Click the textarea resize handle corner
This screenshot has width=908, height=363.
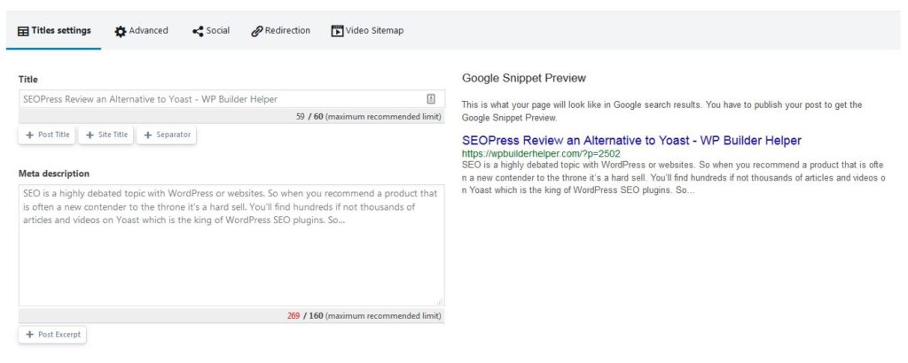pos(440,301)
